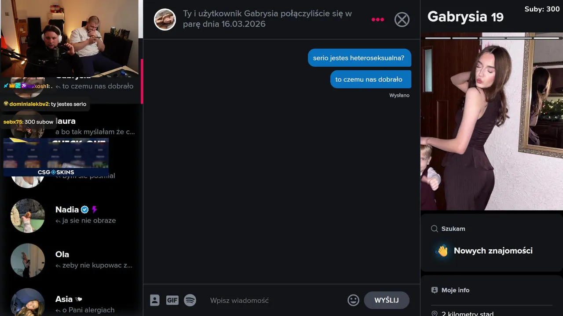Image resolution: width=563 pixels, height=316 pixels.
Task: Click the streamer webcam overlay
Action: [69, 38]
